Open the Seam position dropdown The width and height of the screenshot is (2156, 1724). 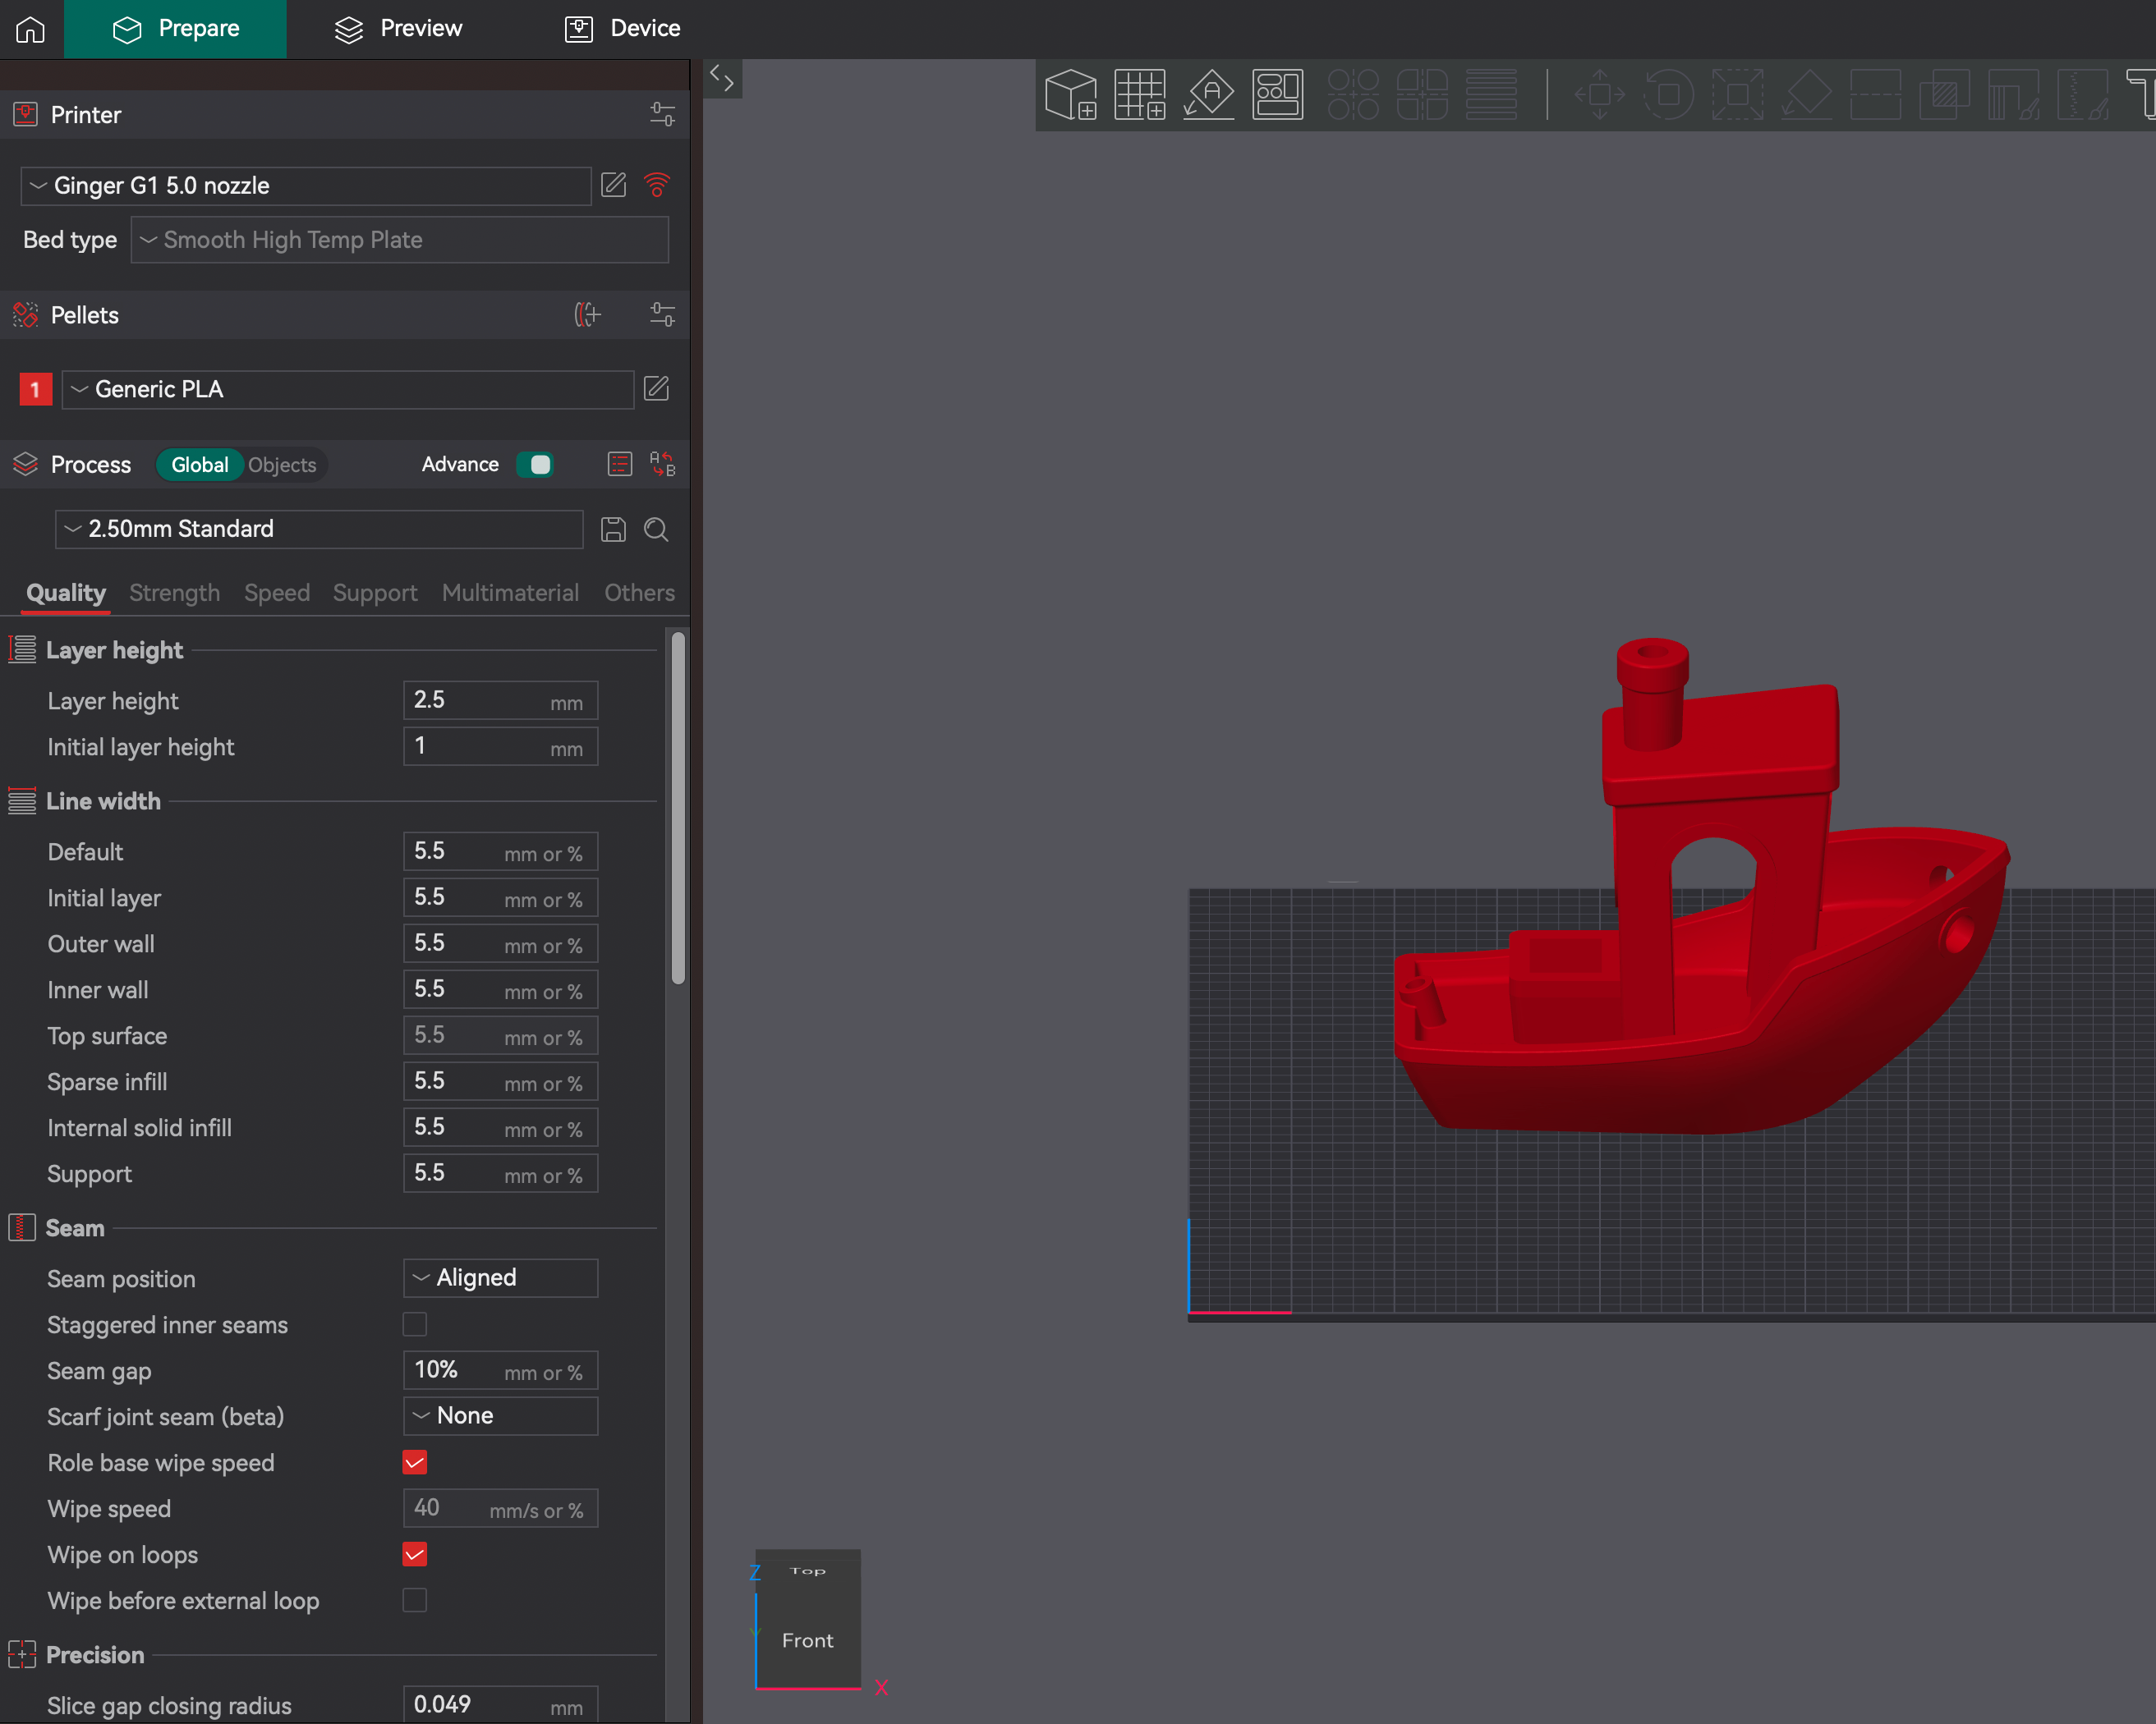click(x=500, y=1278)
